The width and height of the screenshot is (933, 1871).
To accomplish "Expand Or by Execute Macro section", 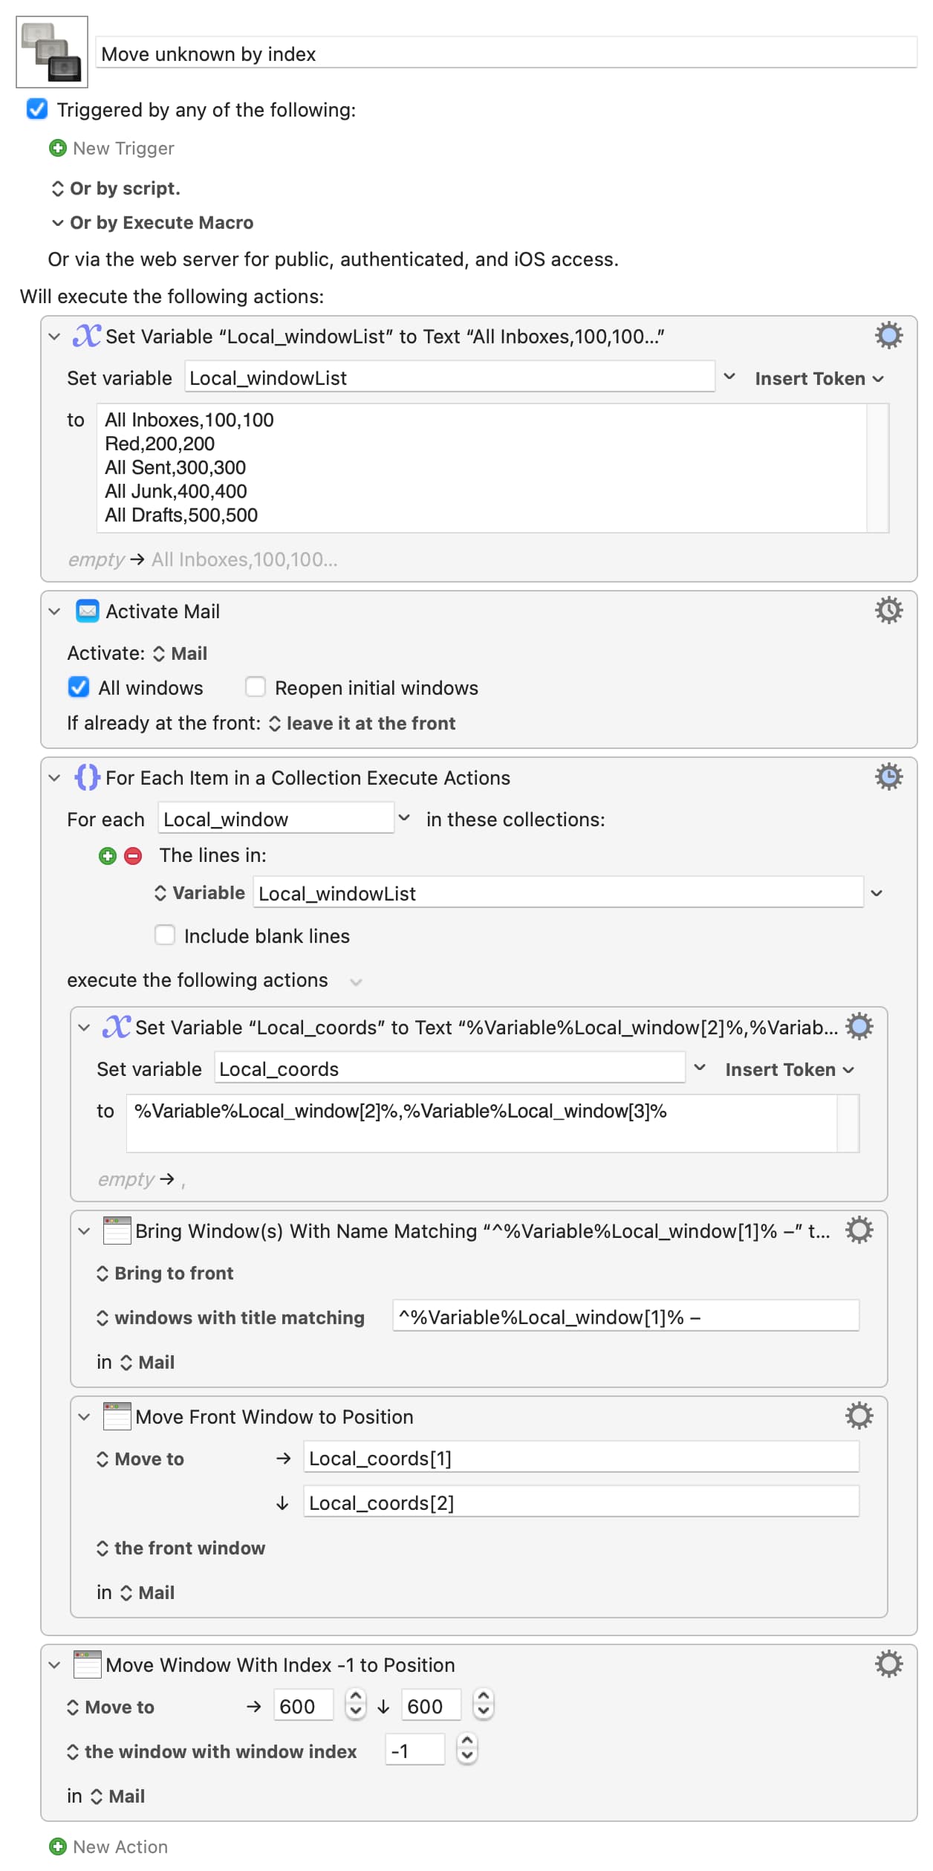I will (x=57, y=223).
